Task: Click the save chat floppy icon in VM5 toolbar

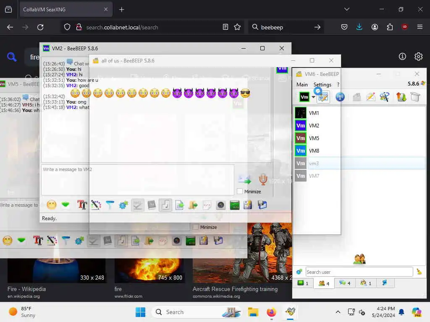Action: pyautogui.click(x=218, y=241)
